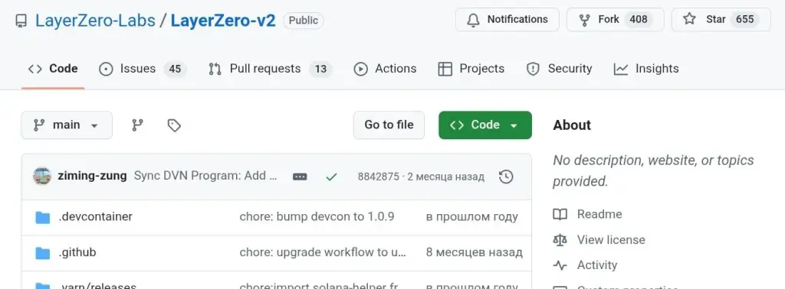Viewport: 785px width, 289px height.
Task: Click the Activity pulse icon
Action: [x=560, y=265]
